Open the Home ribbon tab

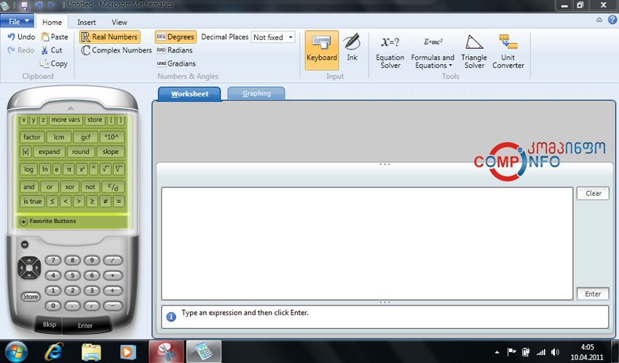(52, 22)
